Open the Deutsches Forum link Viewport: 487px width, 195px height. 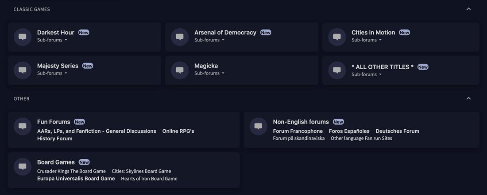[397, 131]
